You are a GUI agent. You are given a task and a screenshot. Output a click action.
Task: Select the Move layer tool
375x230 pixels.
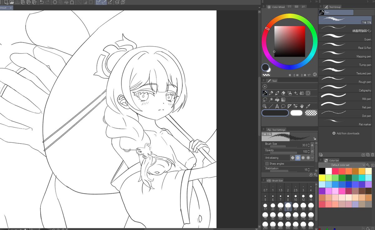296,106
